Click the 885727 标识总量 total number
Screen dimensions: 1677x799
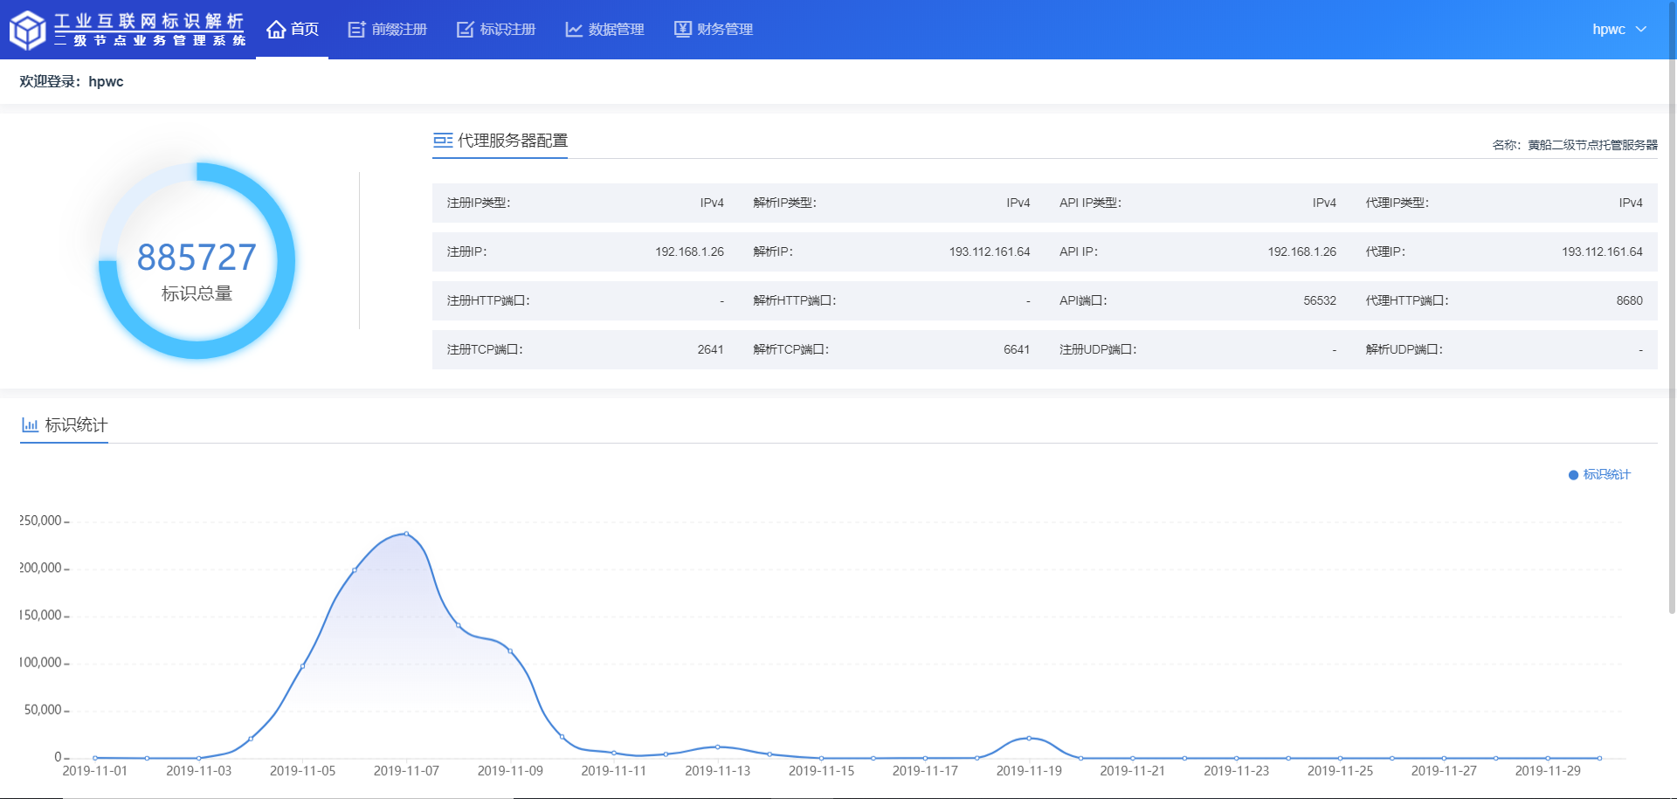(197, 258)
